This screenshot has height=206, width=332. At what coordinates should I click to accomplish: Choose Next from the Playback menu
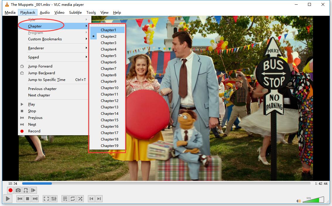coord(53,124)
